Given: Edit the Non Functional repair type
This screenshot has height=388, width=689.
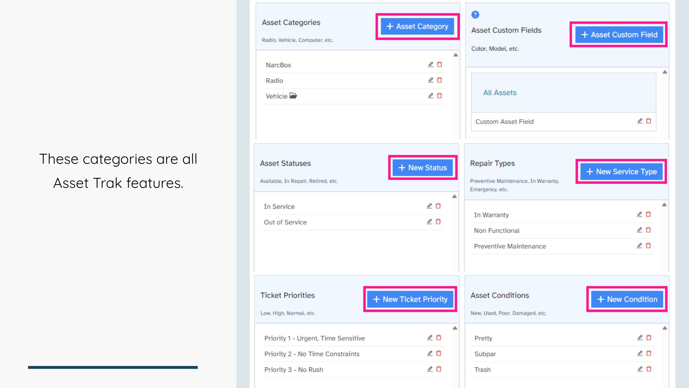Looking at the screenshot, I should [639, 230].
